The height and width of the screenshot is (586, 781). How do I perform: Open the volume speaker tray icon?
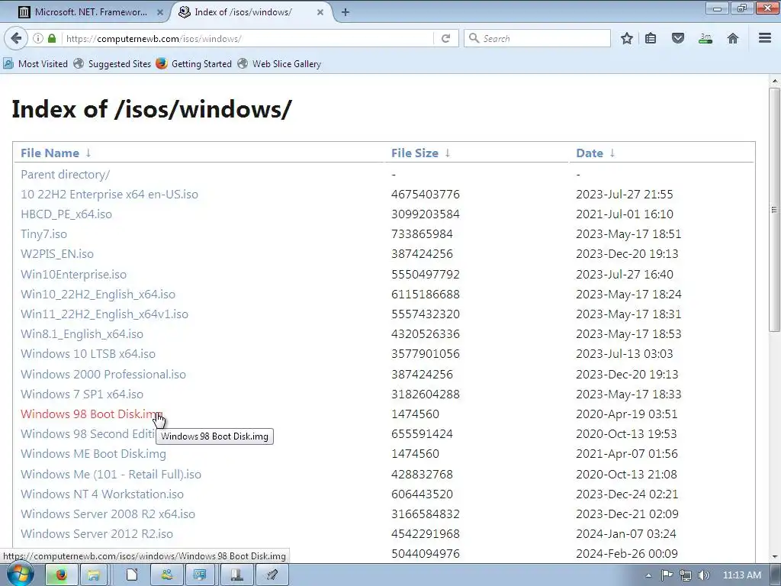704,575
